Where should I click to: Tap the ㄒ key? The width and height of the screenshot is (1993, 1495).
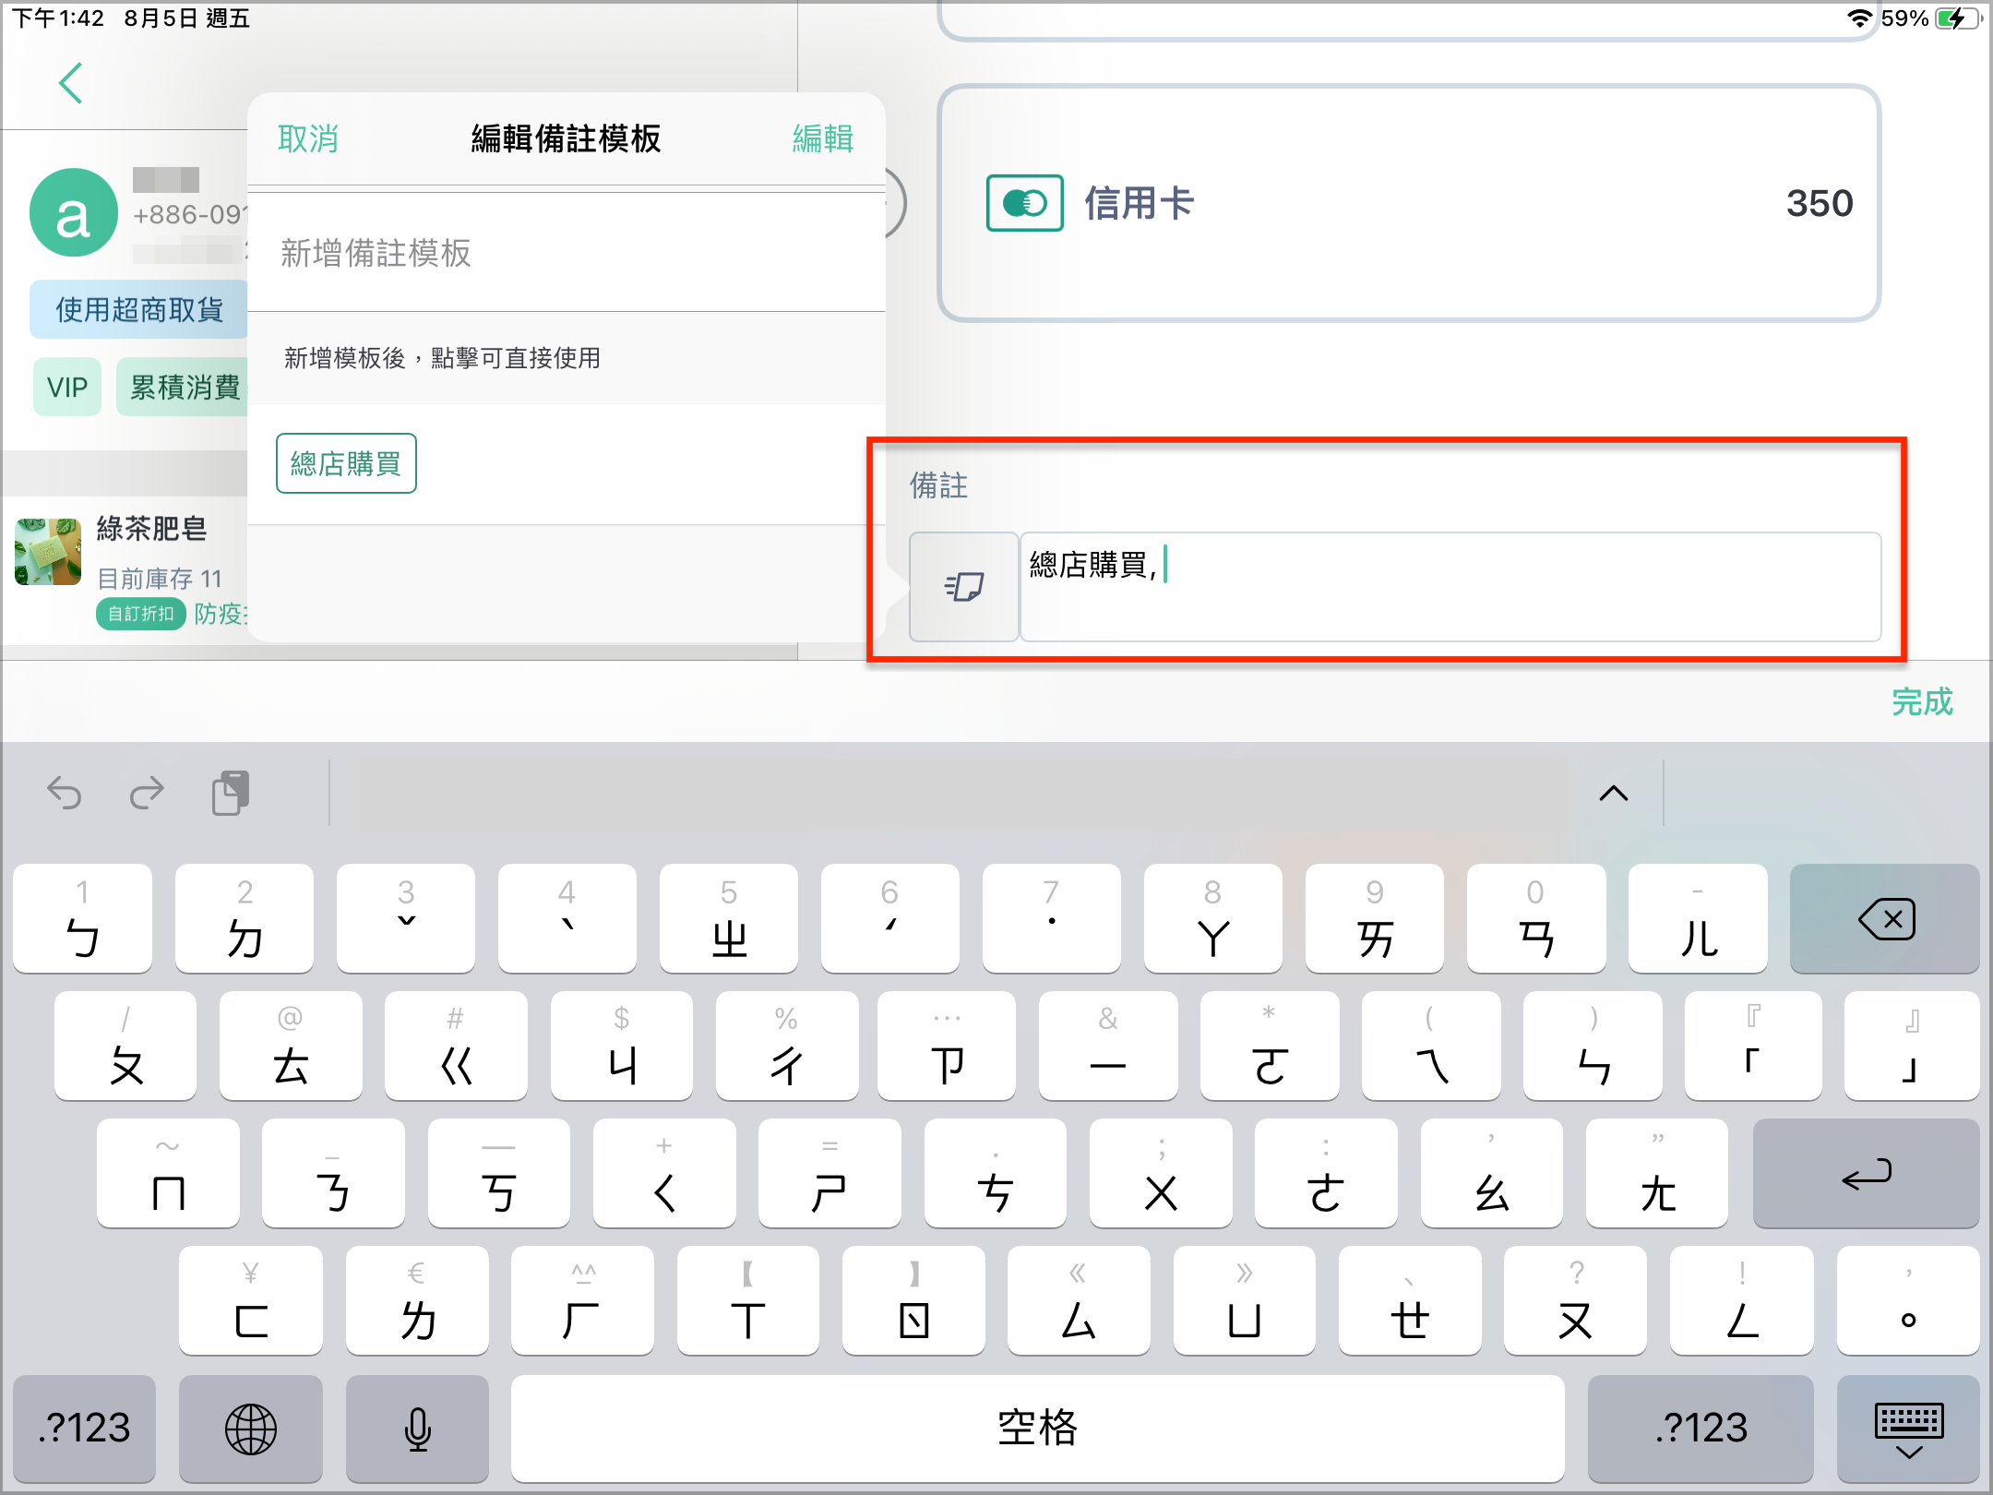click(747, 1300)
